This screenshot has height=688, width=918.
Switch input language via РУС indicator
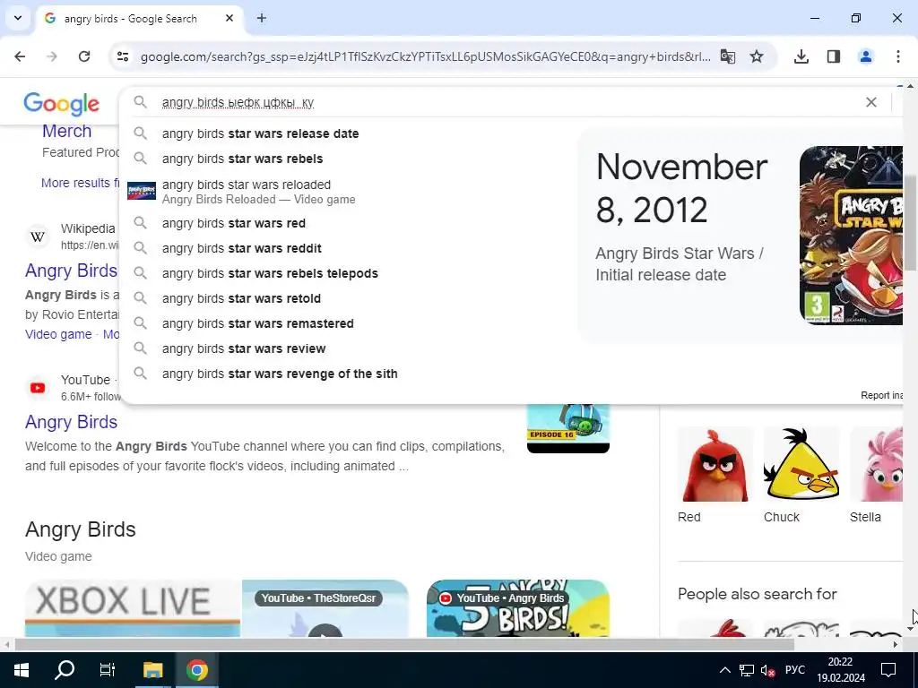coord(794,670)
